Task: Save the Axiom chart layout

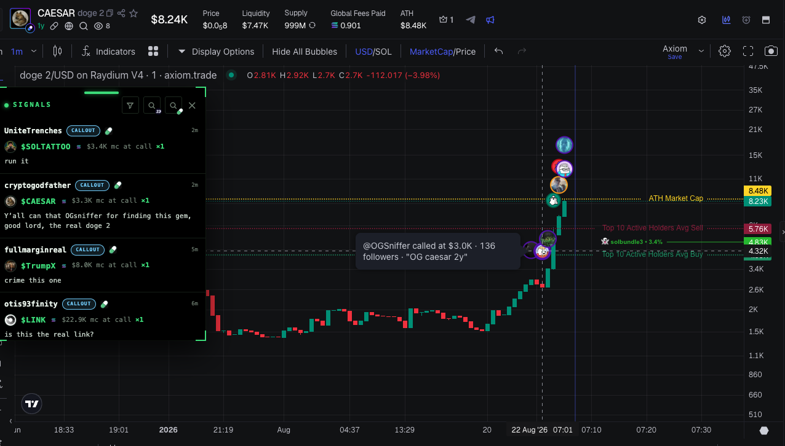Action: click(x=675, y=57)
